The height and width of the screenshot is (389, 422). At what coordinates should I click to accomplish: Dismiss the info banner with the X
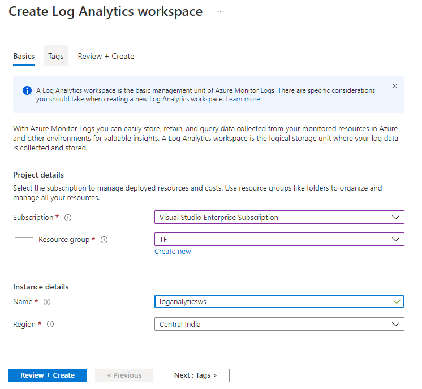click(394, 86)
